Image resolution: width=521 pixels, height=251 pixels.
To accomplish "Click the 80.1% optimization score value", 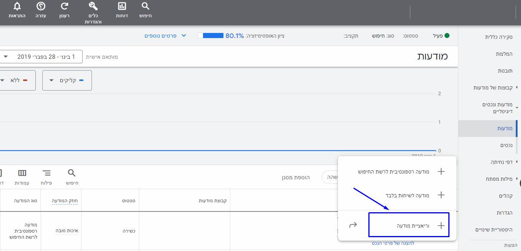I will (235, 36).
